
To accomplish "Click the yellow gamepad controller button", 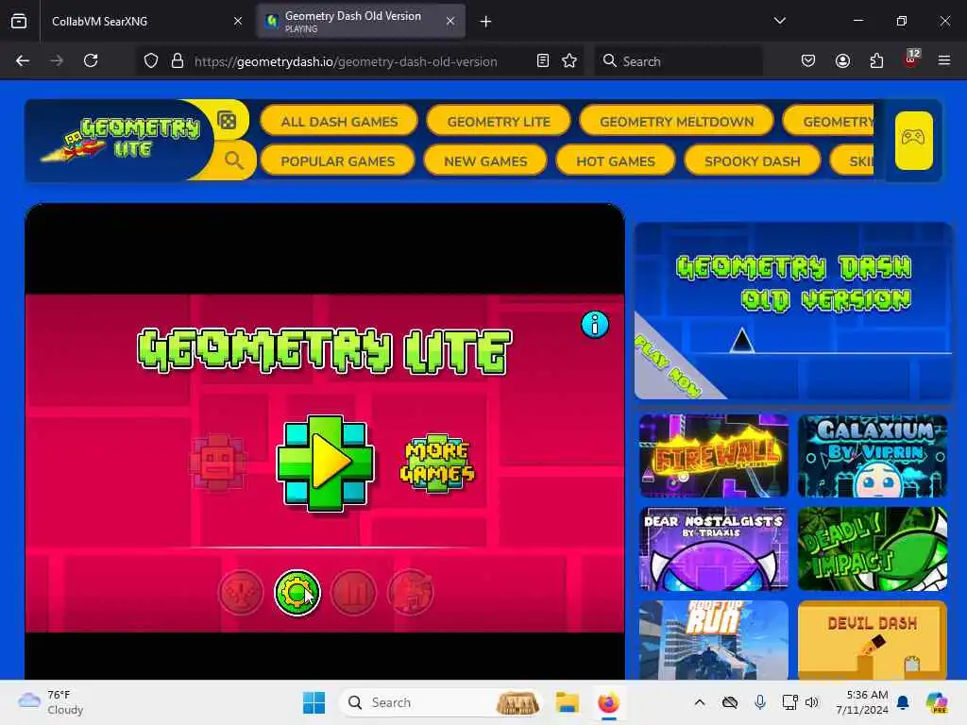I will [913, 140].
